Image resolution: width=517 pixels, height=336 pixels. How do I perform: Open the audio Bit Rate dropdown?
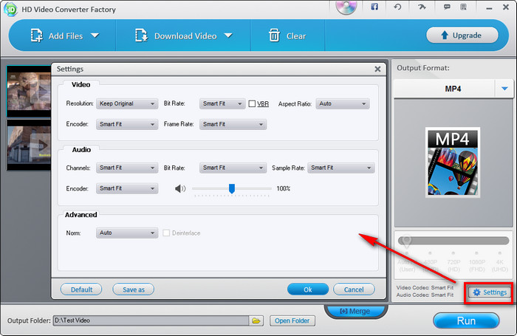233,168
